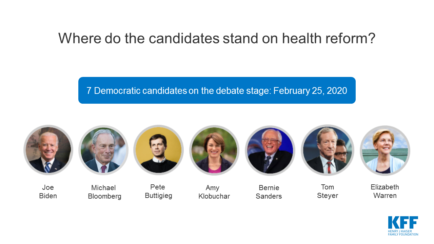Click the Bernie Sanders portrait circle
This screenshot has width=434, height=244.
pos(270,150)
